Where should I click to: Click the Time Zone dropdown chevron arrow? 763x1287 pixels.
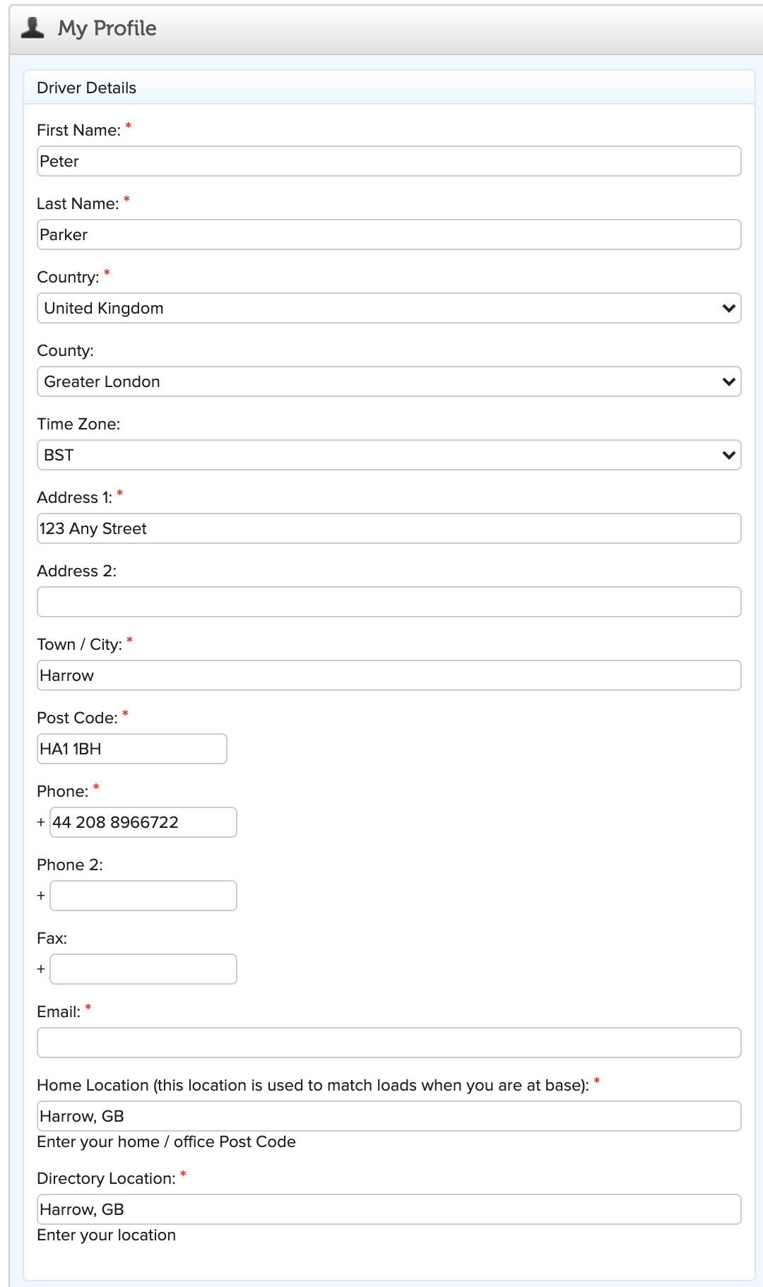pyautogui.click(x=729, y=455)
